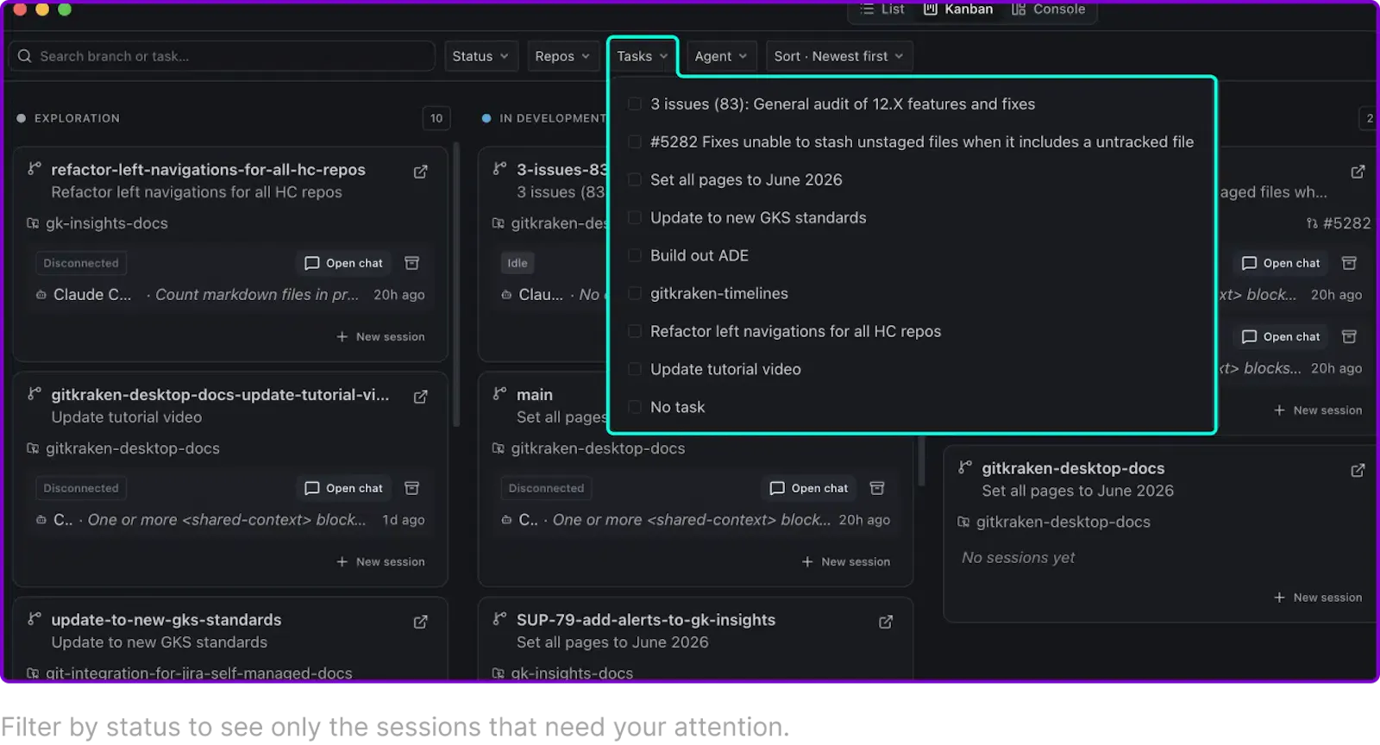The image size is (1380, 745).
Task: Click No sessions yet text
Action: [x=1019, y=558]
